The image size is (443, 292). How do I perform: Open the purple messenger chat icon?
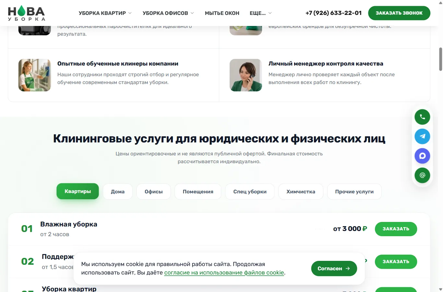tap(422, 156)
